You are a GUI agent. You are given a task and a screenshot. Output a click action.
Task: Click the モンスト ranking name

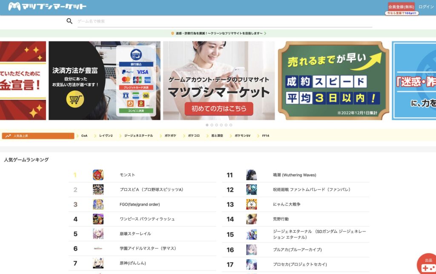[x=127, y=175]
